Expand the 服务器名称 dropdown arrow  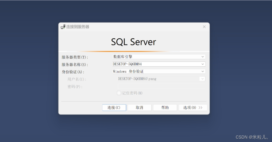(202, 64)
